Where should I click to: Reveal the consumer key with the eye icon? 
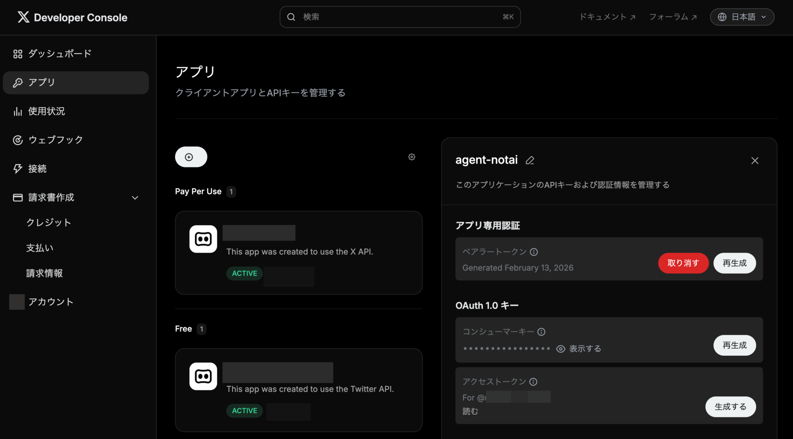560,349
